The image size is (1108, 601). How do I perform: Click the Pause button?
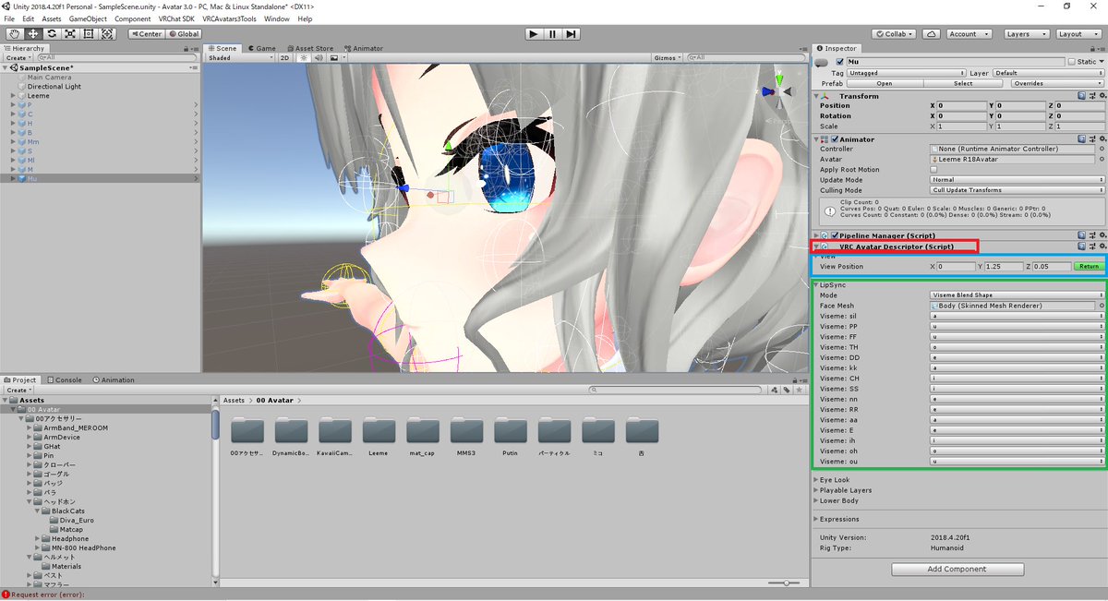[553, 33]
